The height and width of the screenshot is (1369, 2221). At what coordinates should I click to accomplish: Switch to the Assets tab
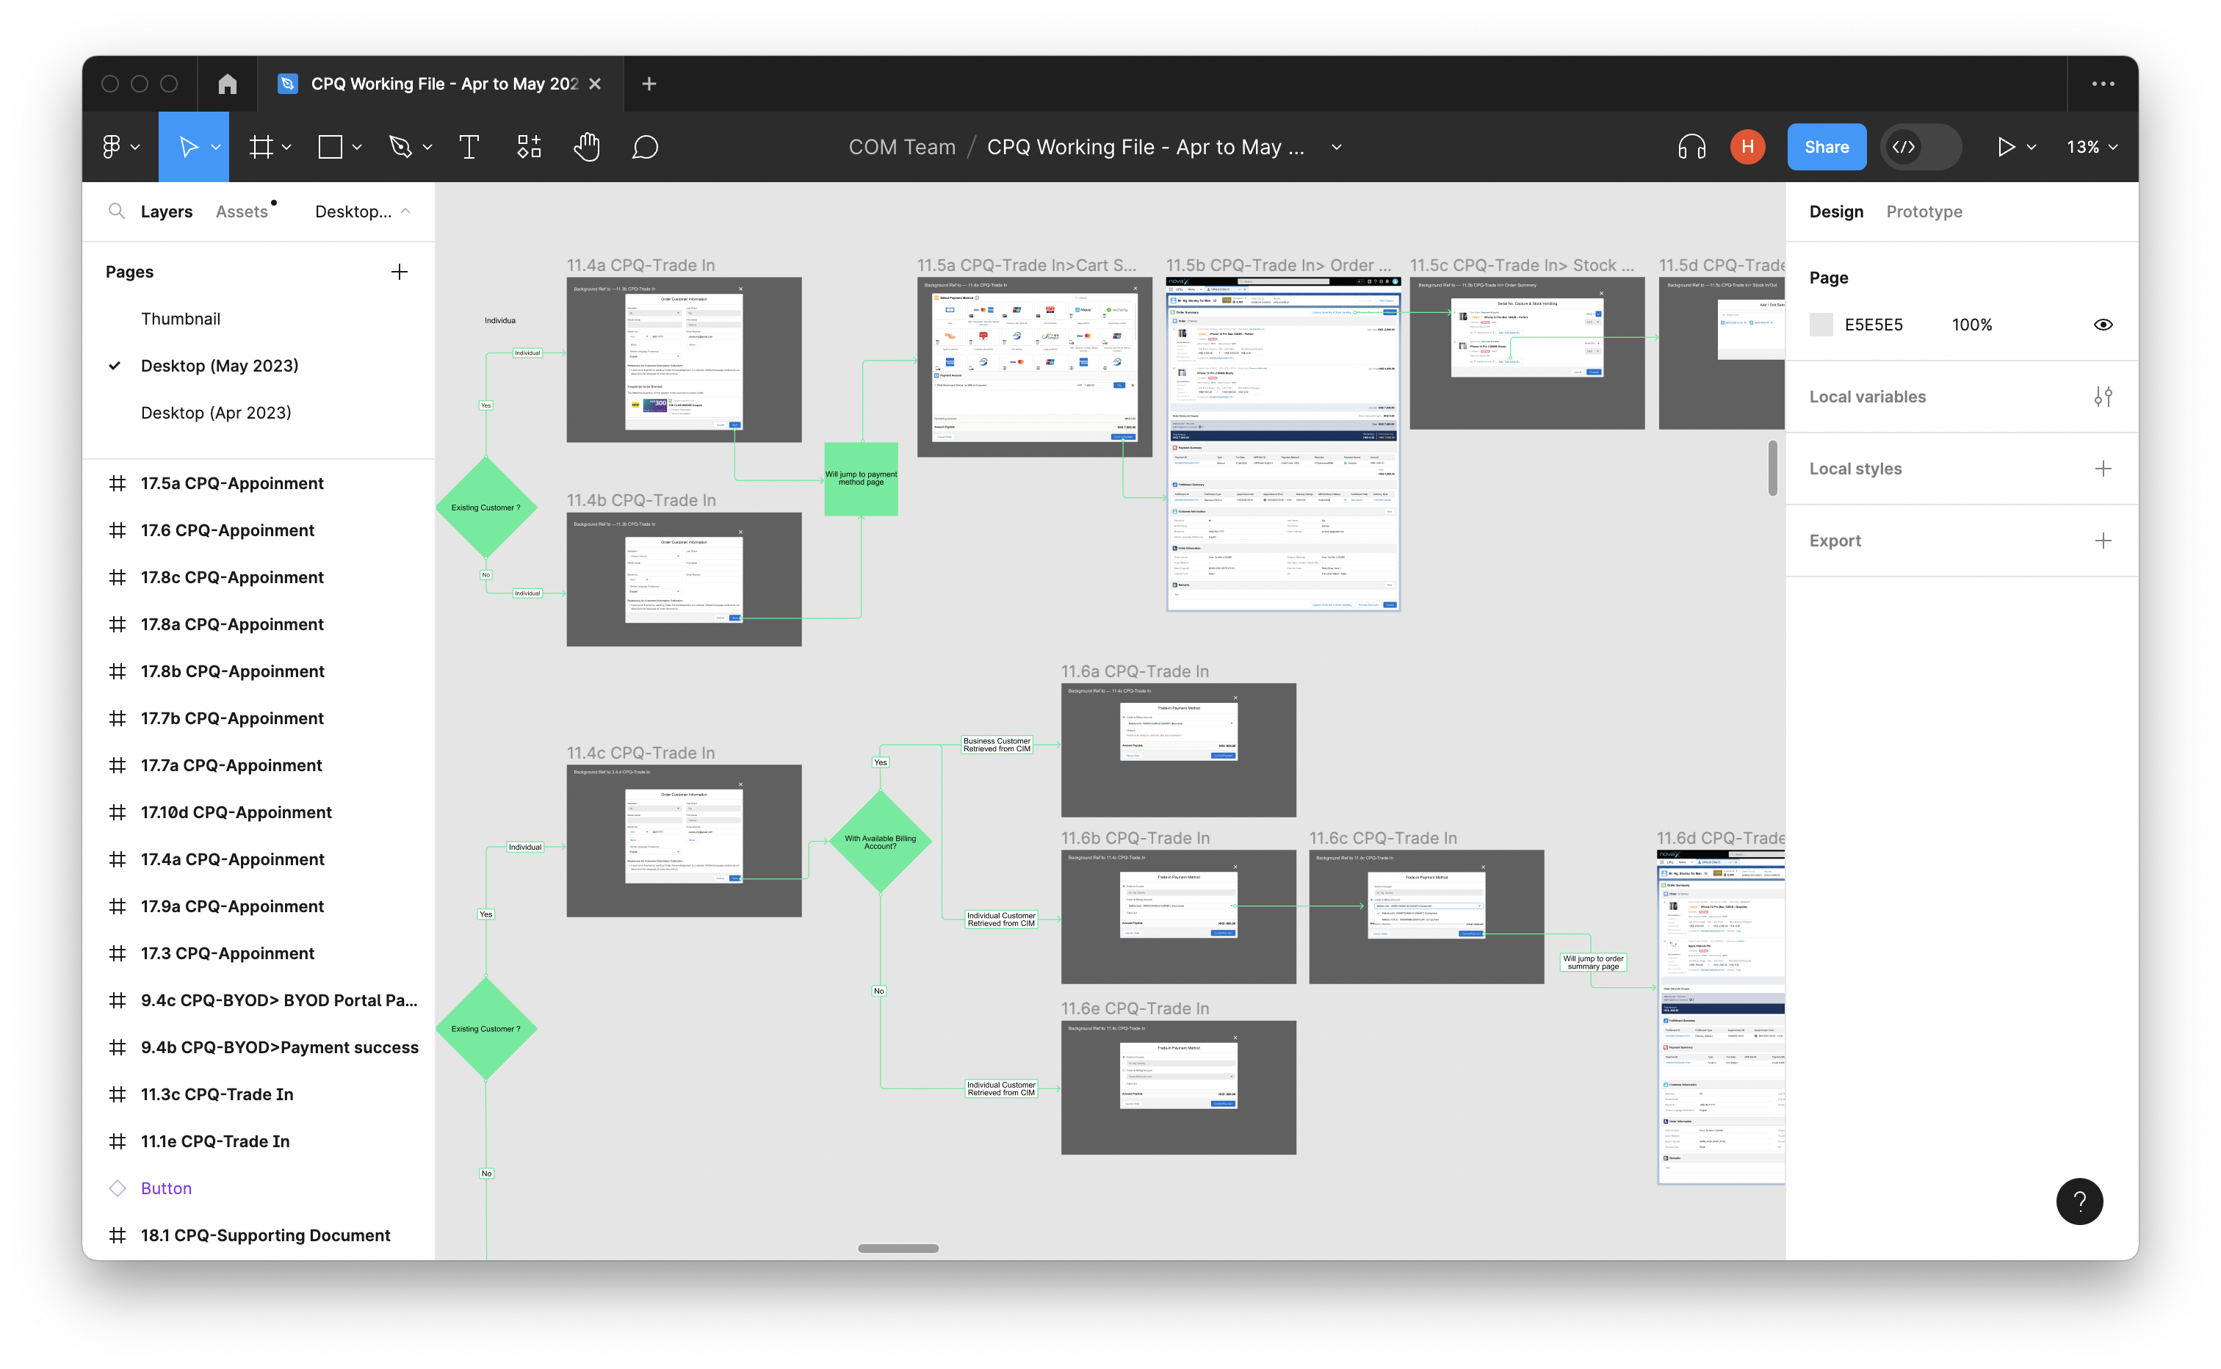(x=242, y=211)
